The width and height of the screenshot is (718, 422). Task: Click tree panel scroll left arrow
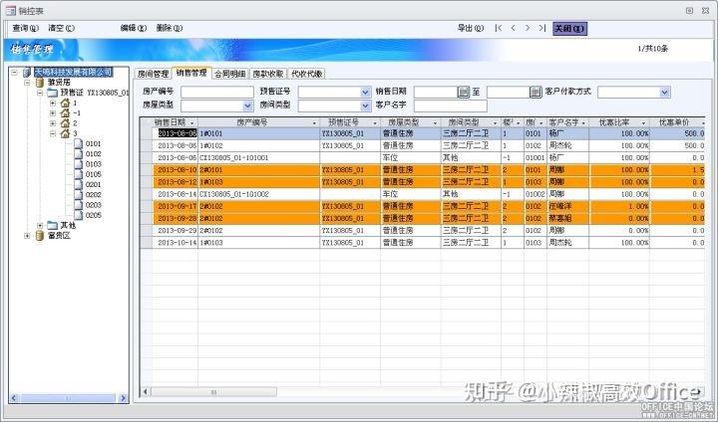14,398
